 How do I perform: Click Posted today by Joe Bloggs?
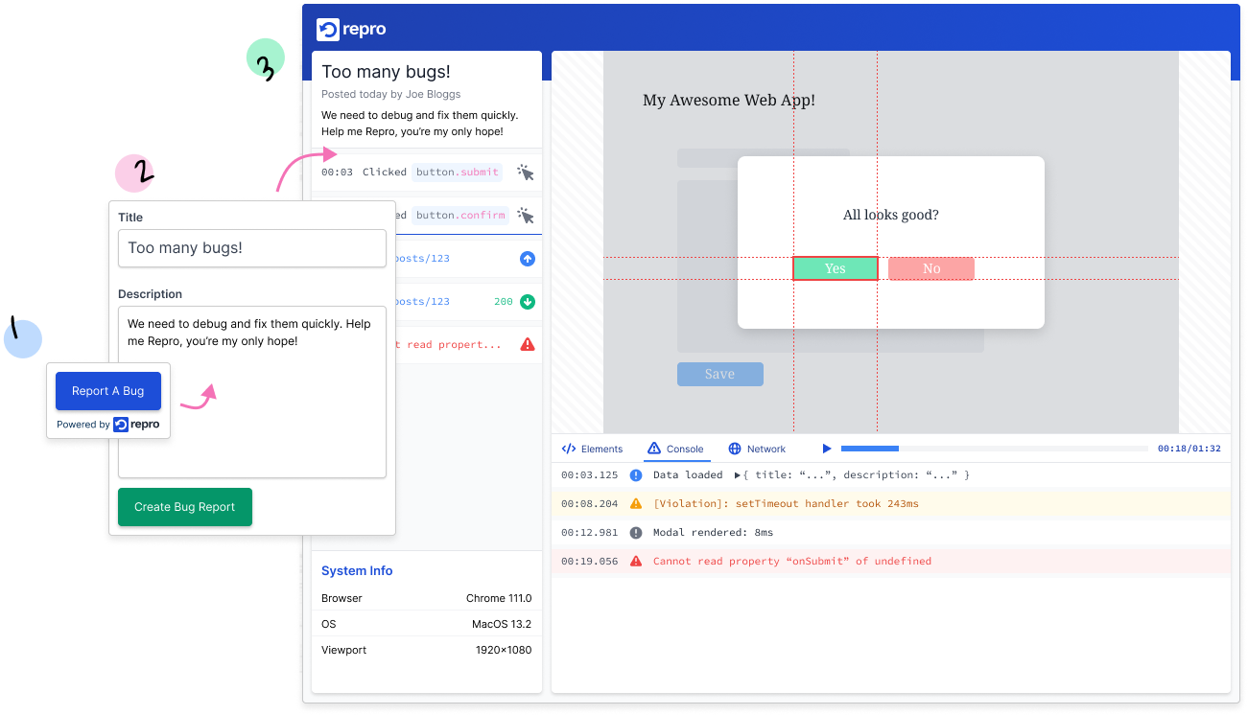[391, 94]
